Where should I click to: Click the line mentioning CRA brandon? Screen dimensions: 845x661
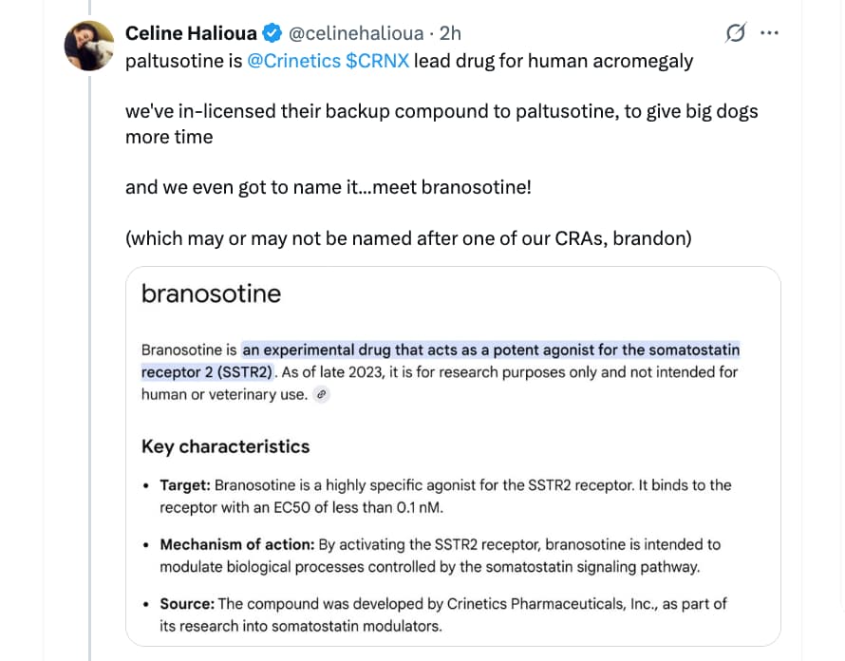coord(408,237)
